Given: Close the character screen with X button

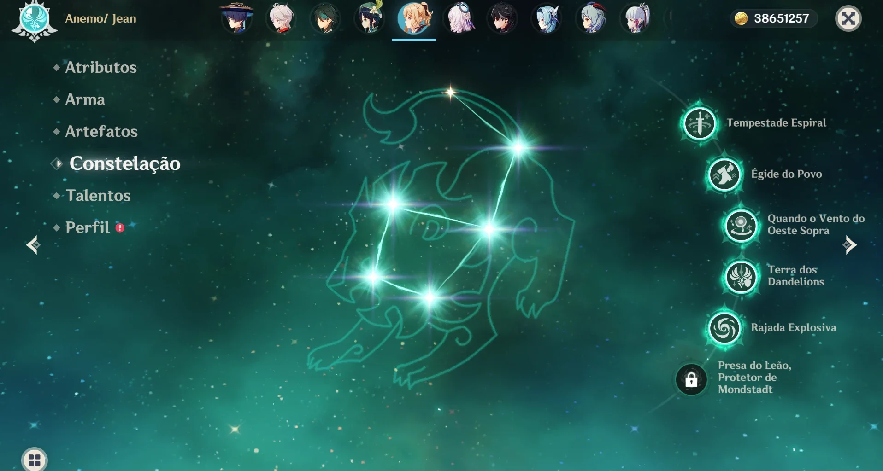Looking at the screenshot, I should tap(848, 18).
